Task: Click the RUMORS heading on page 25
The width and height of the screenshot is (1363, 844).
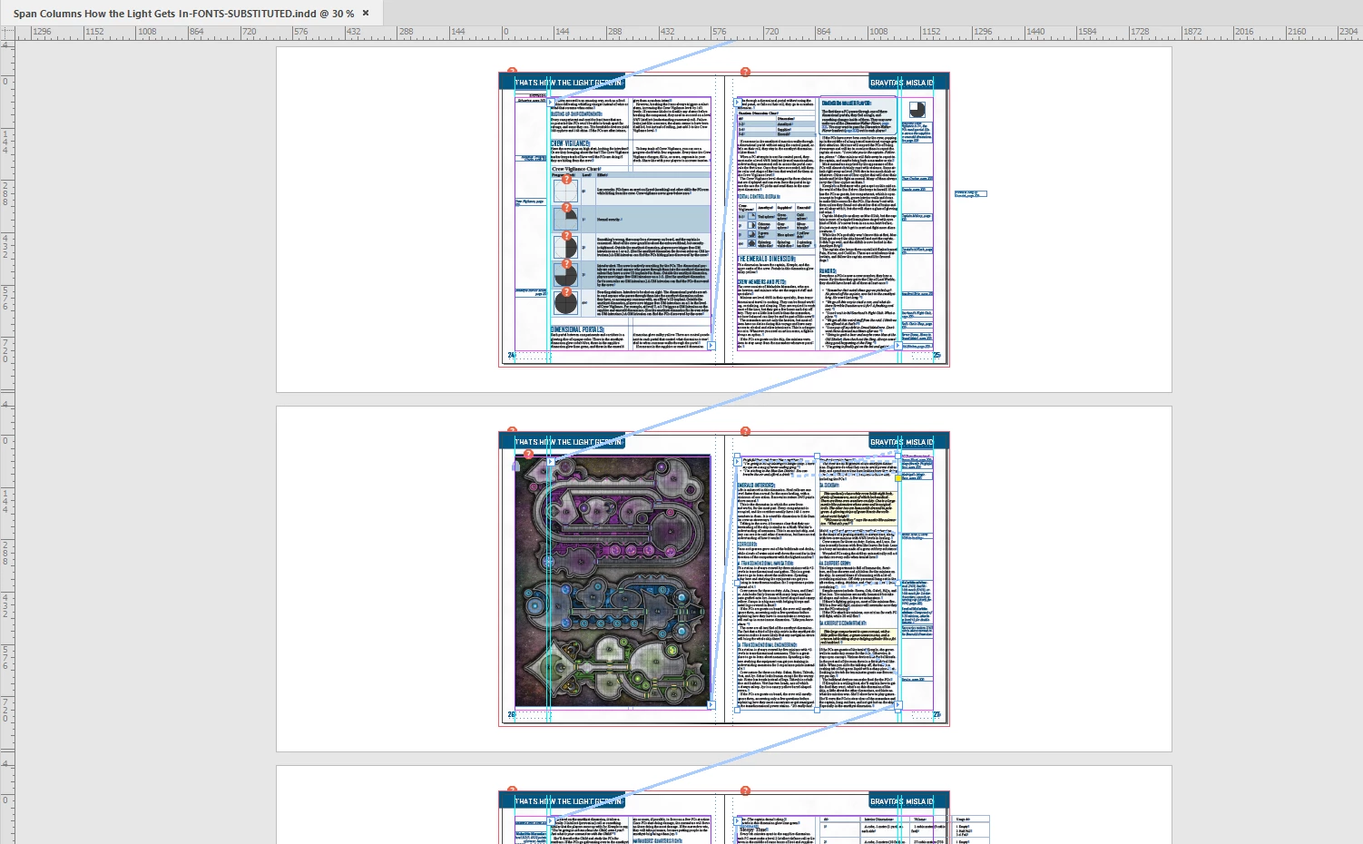Action: pyautogui.click(x=828, y=271)
